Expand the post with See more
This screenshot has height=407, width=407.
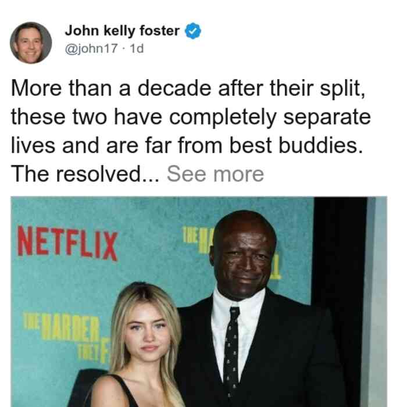(216, 174)
